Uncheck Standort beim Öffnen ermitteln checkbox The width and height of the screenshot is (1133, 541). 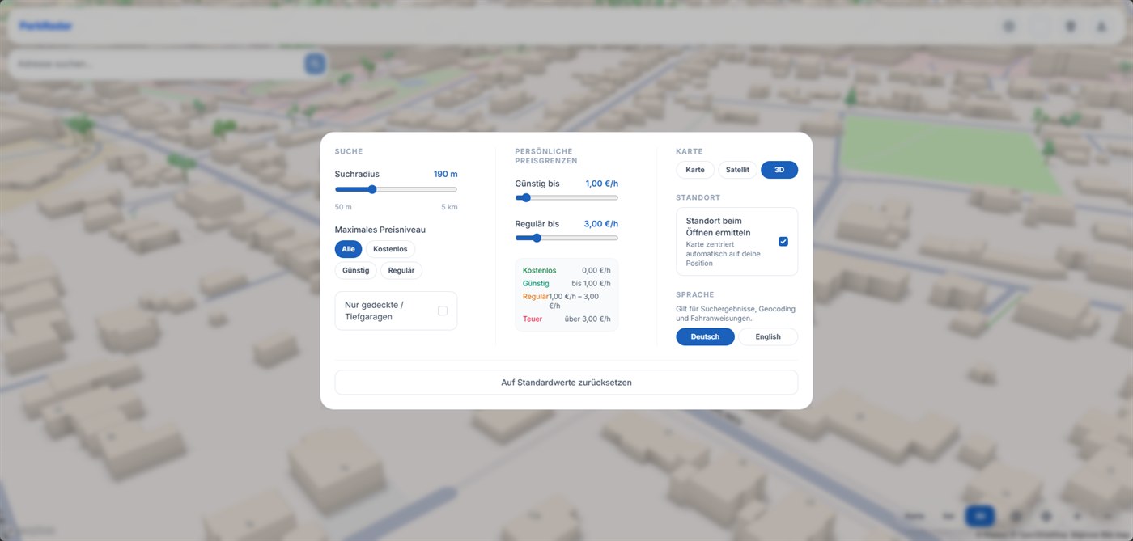tap(783, 242)
